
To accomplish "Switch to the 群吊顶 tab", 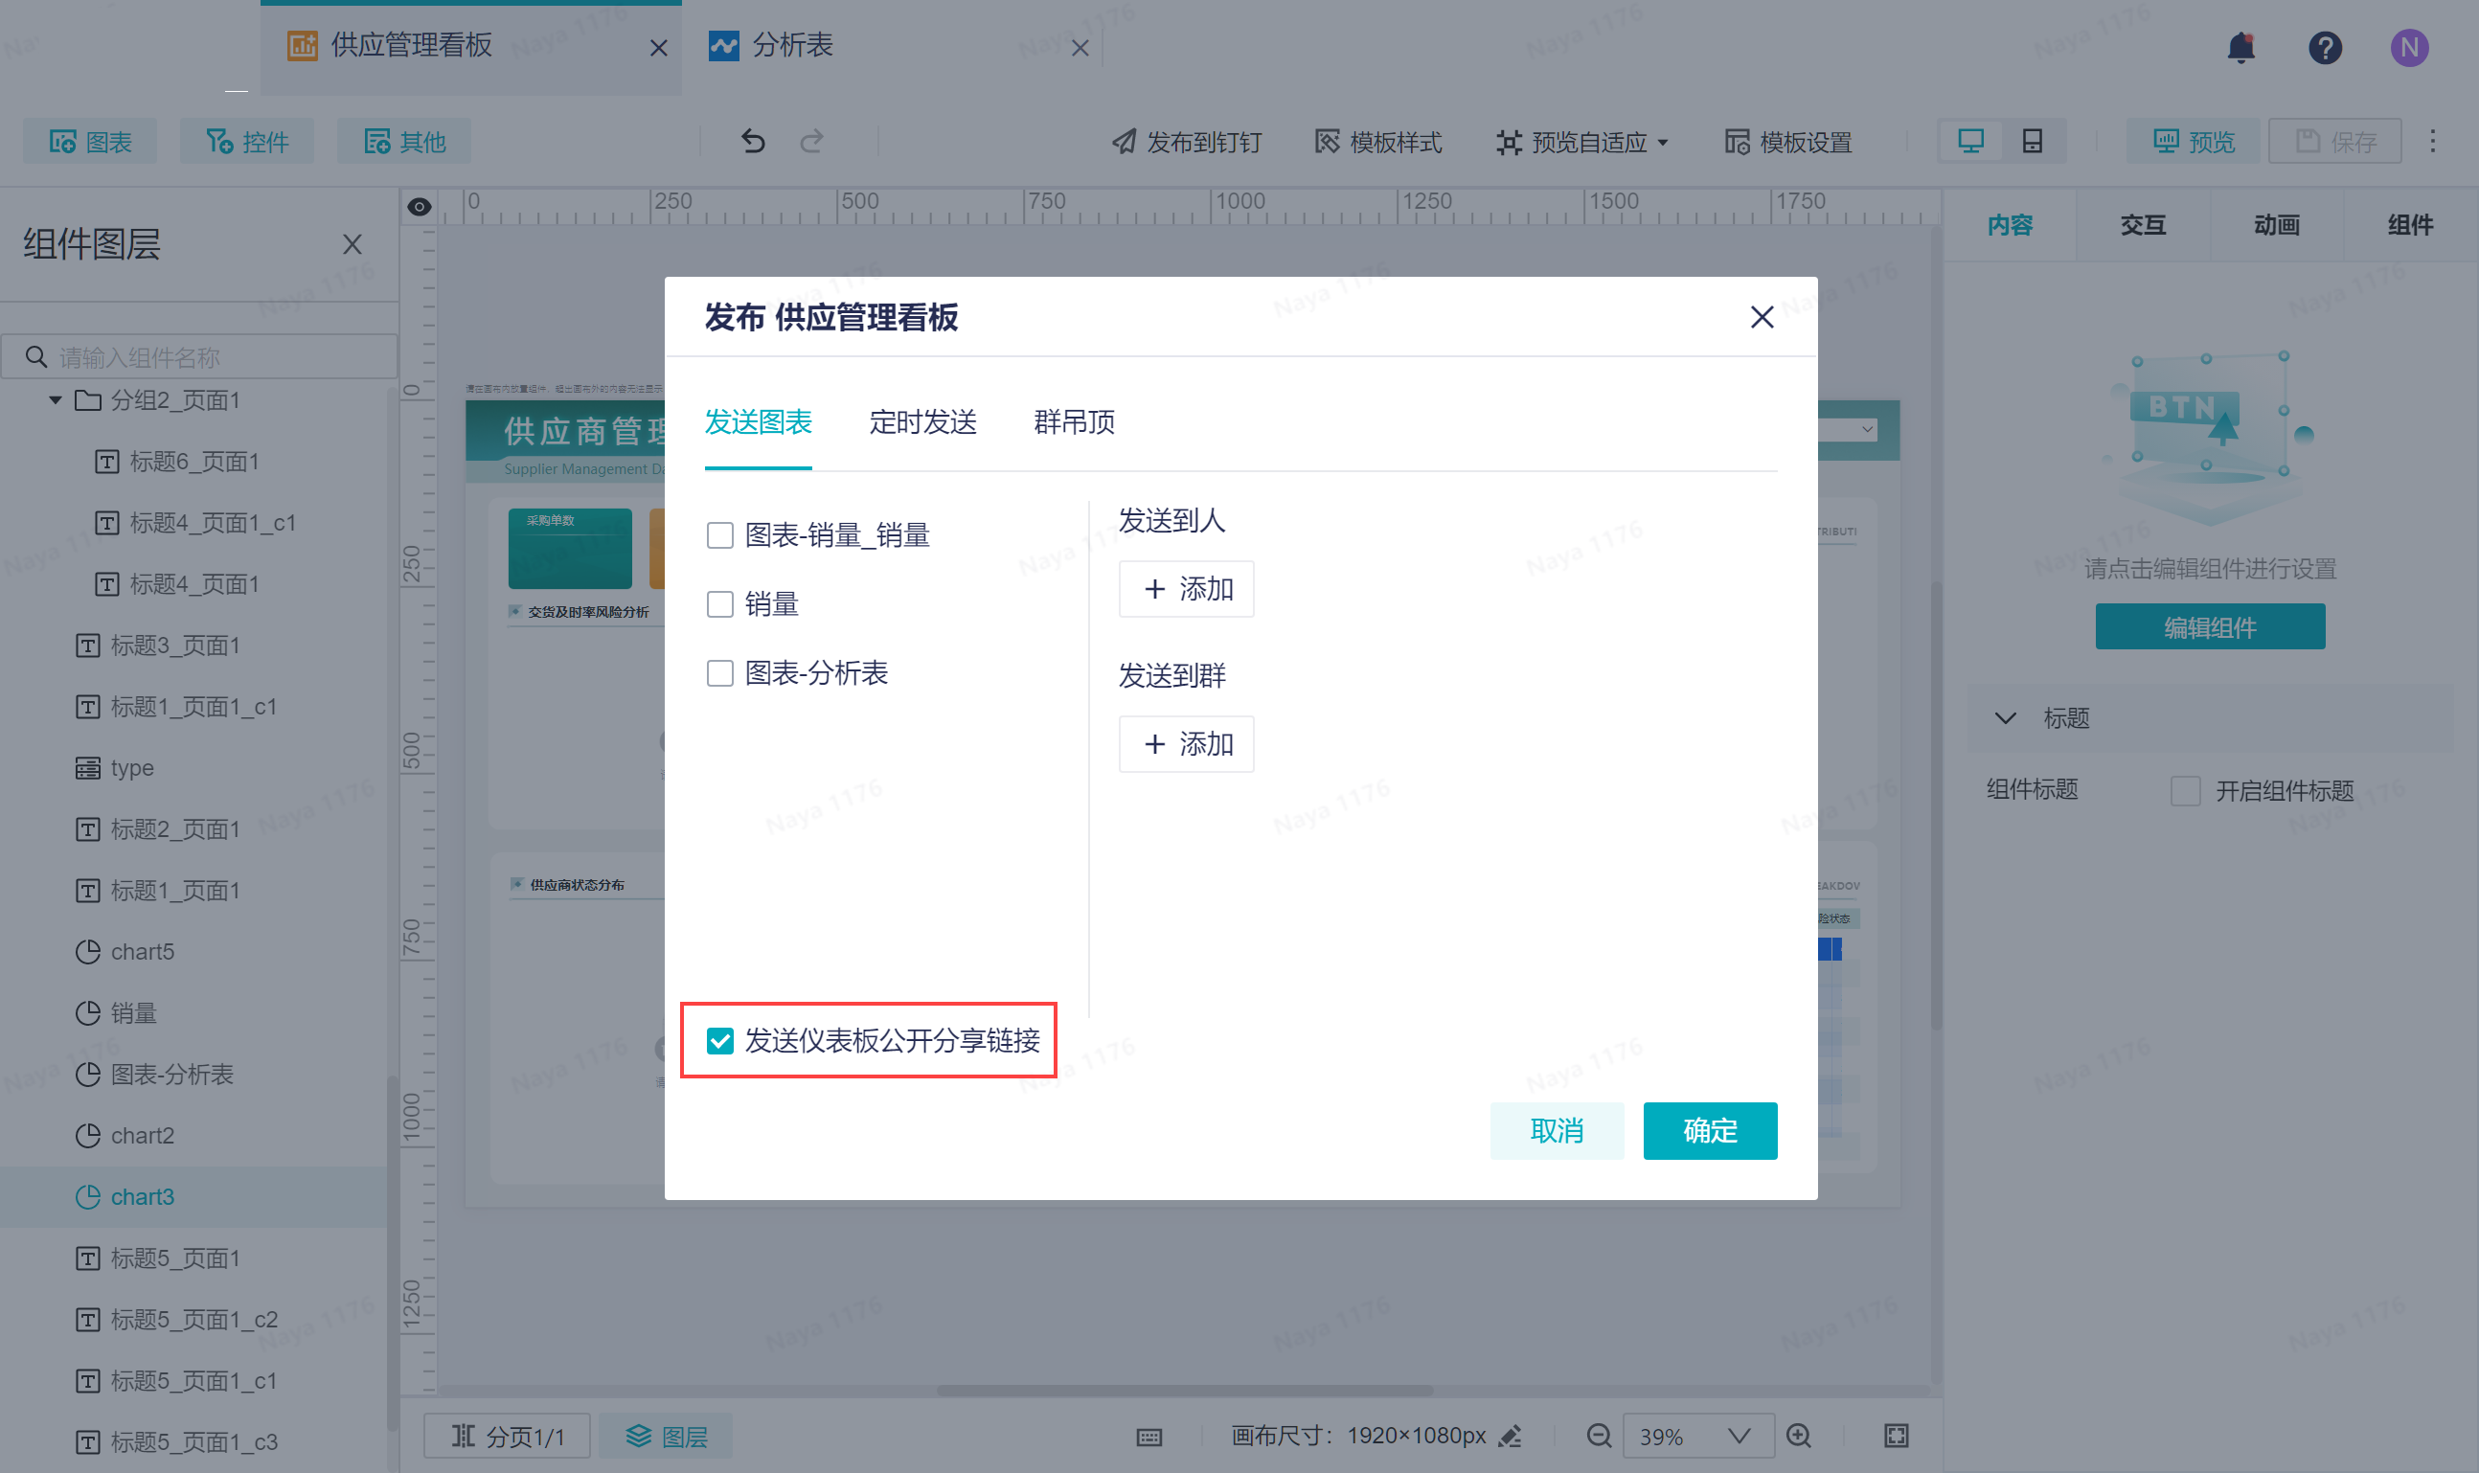I will [1074, 421].
